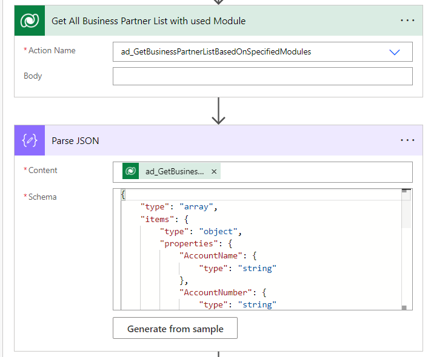Remove the ad_GetBusines token from Content
The image size is (431, 357).
click(214, 172)
